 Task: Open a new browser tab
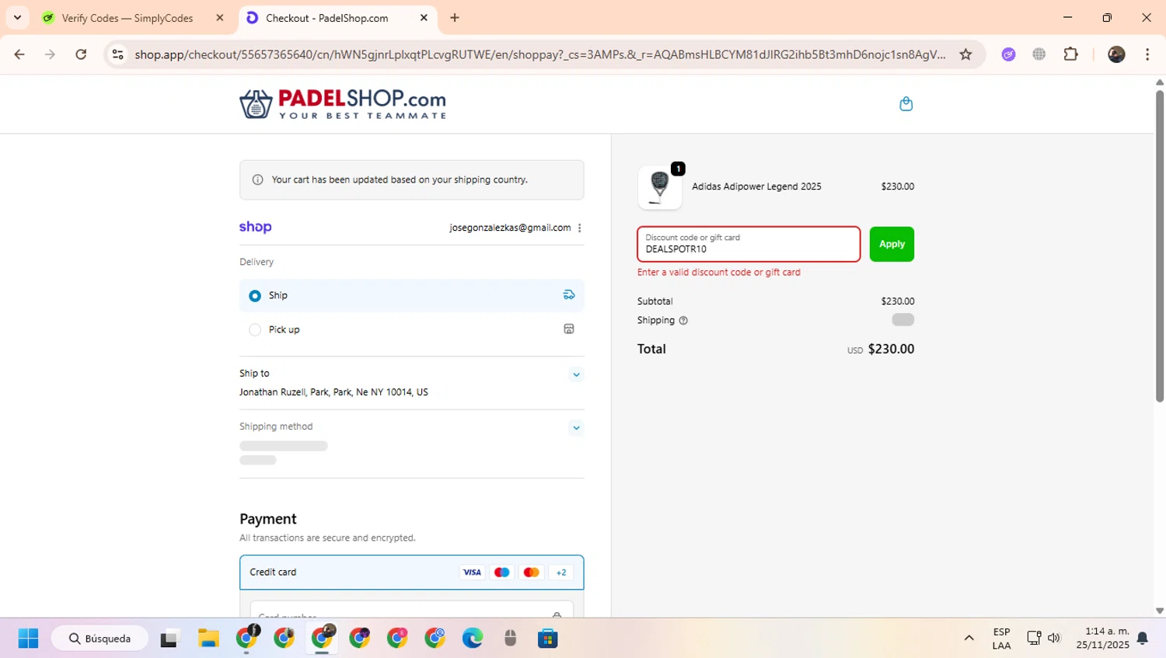[455, 18]
